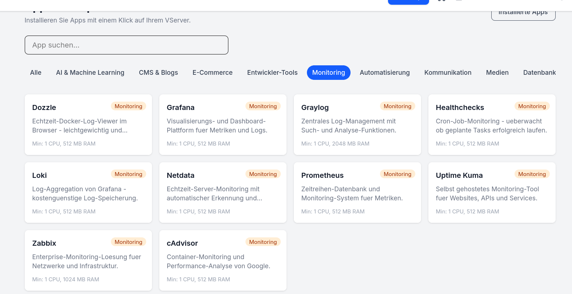
Task: Open the Uptime Kuma app title
Action: (459, 175)
